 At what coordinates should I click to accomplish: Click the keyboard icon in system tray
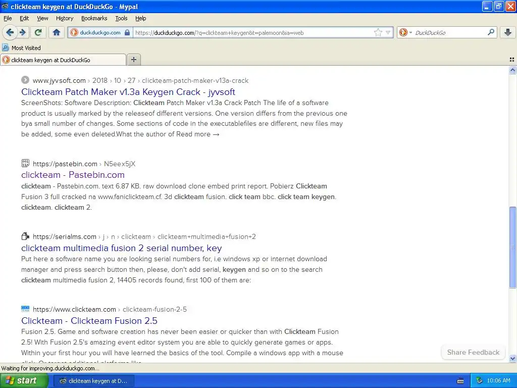(x=460, y=381)
